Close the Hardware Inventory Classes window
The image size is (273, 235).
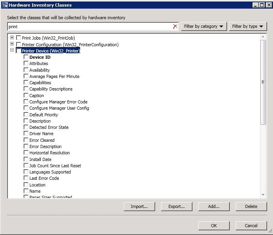point(269,5)
